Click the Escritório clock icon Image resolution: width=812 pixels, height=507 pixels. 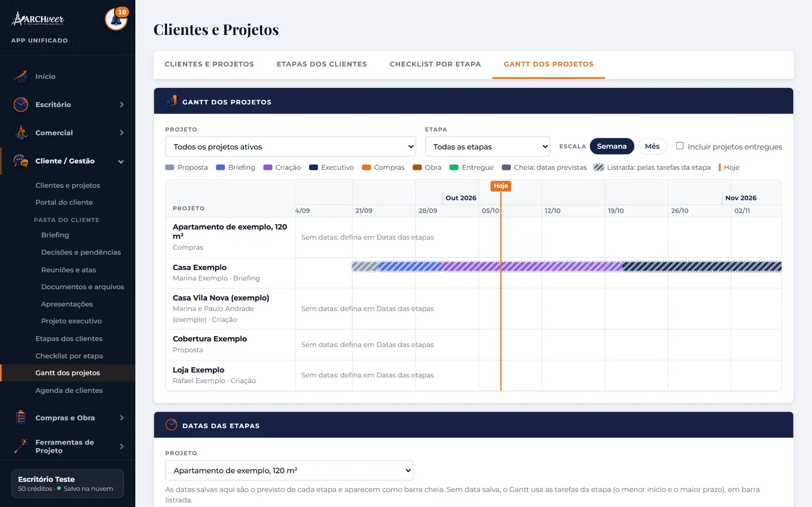[x=21, y=104]
